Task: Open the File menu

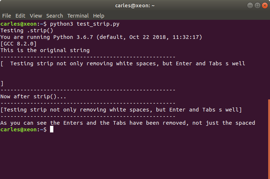Action: 7,16
